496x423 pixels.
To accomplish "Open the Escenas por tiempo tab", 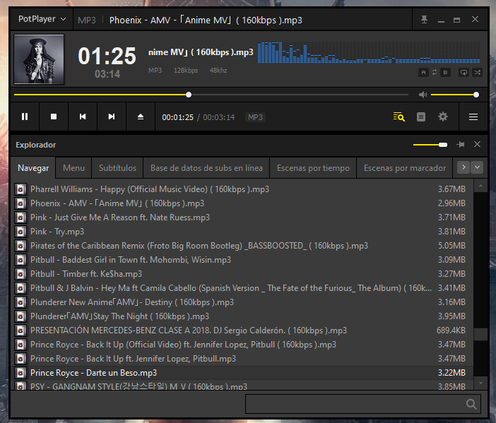I will [313, 168].
